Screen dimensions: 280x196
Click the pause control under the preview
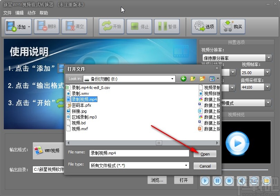pyautogui.click(x=217, y=181)
